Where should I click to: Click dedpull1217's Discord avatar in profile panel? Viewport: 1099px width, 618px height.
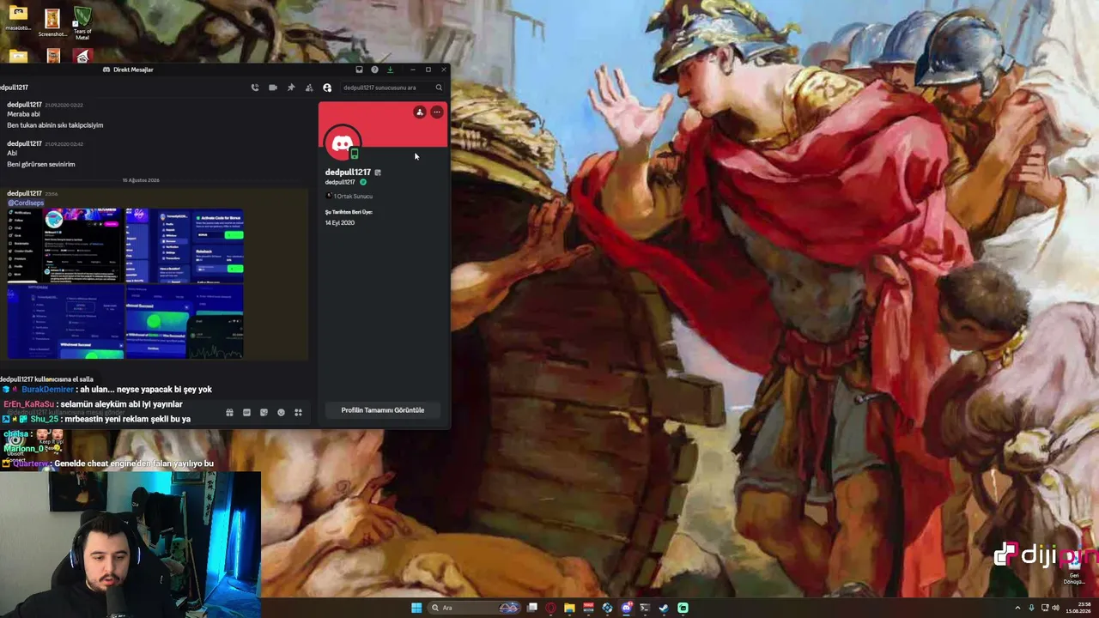point(342,144)
